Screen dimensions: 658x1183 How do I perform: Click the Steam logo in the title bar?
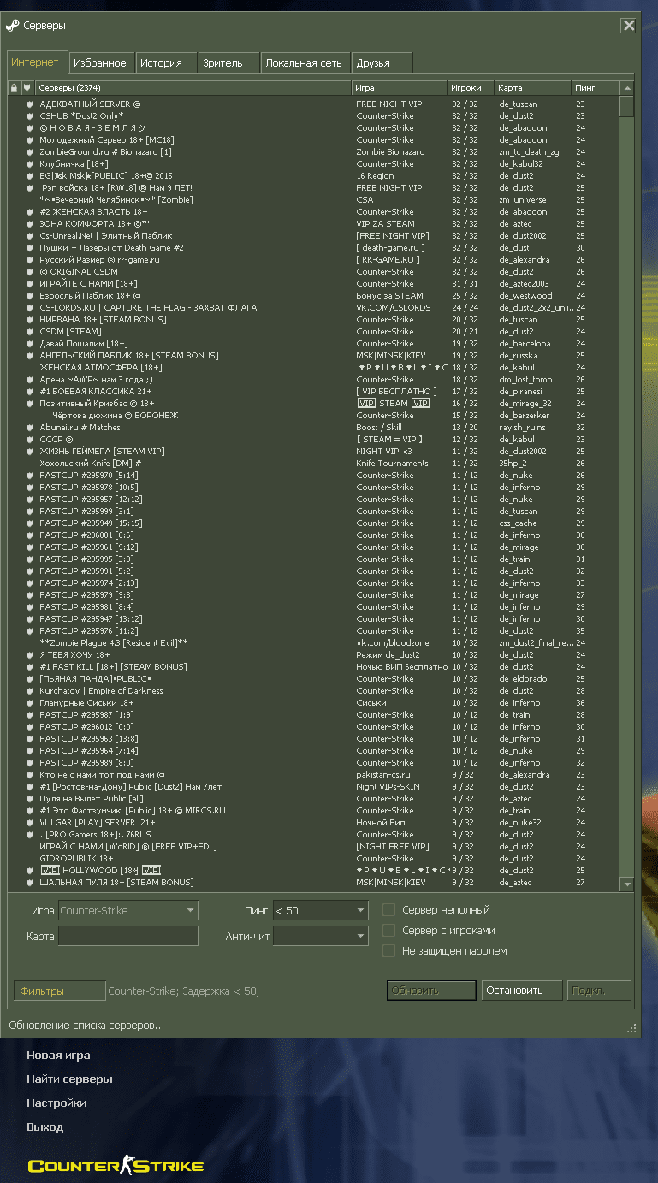click(12, 26)
